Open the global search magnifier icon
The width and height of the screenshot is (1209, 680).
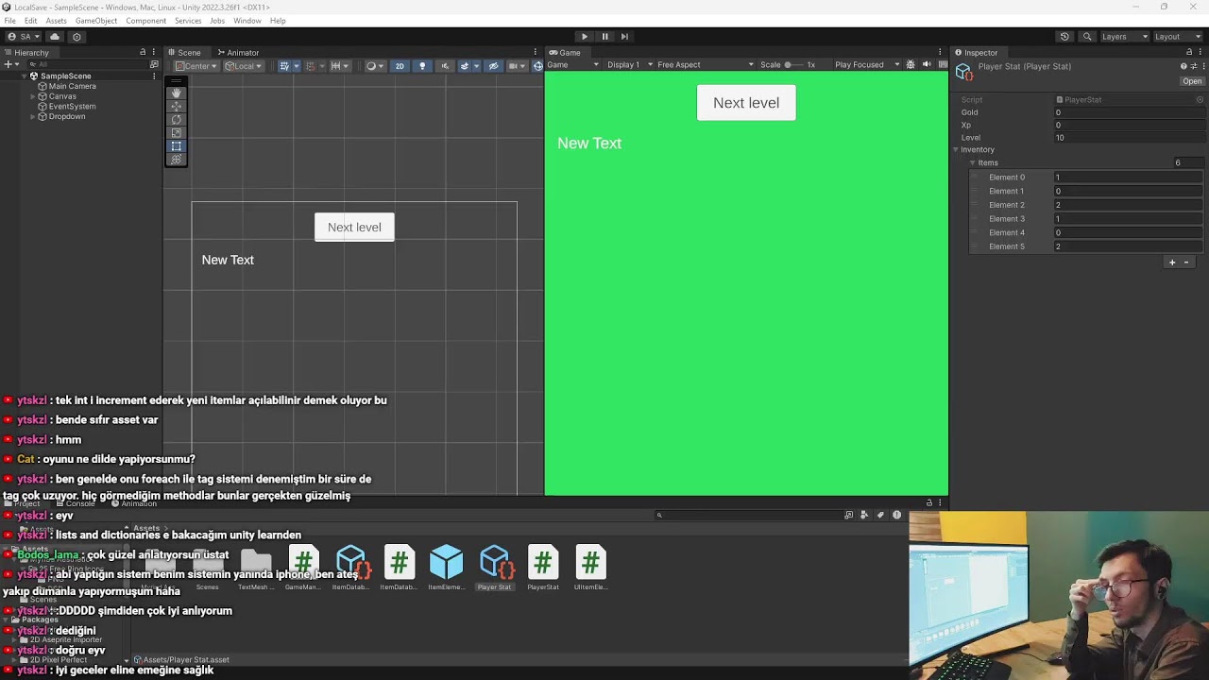[x=1087, y=37]
